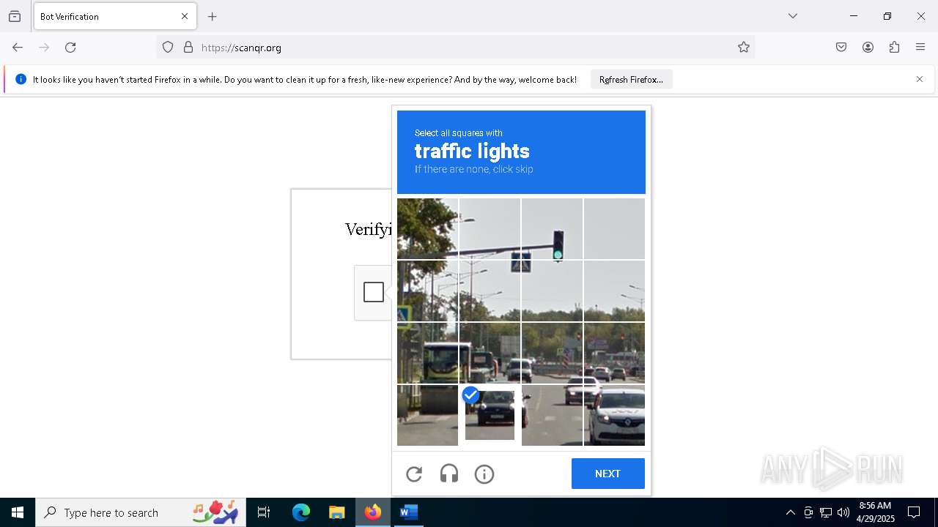Viewport: 938px width, 527px height.
Task: Click the taskbar search box
Action: pos(142,512)
